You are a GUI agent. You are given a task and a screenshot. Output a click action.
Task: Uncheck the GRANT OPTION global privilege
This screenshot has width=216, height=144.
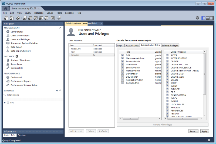167,95
